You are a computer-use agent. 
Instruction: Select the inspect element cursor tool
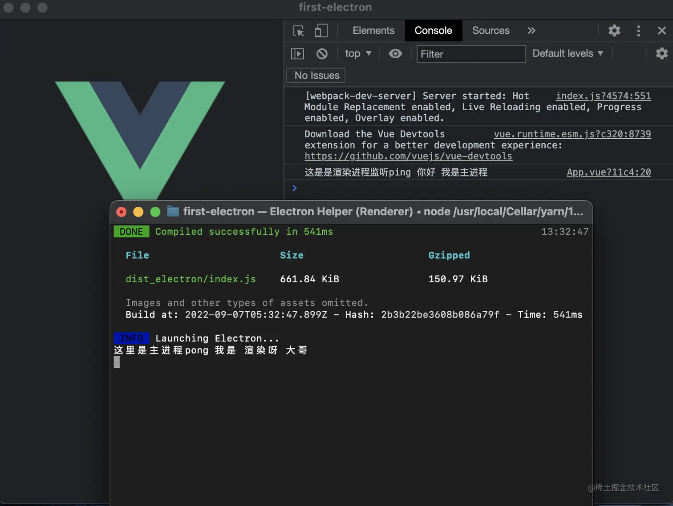[298, 31]
